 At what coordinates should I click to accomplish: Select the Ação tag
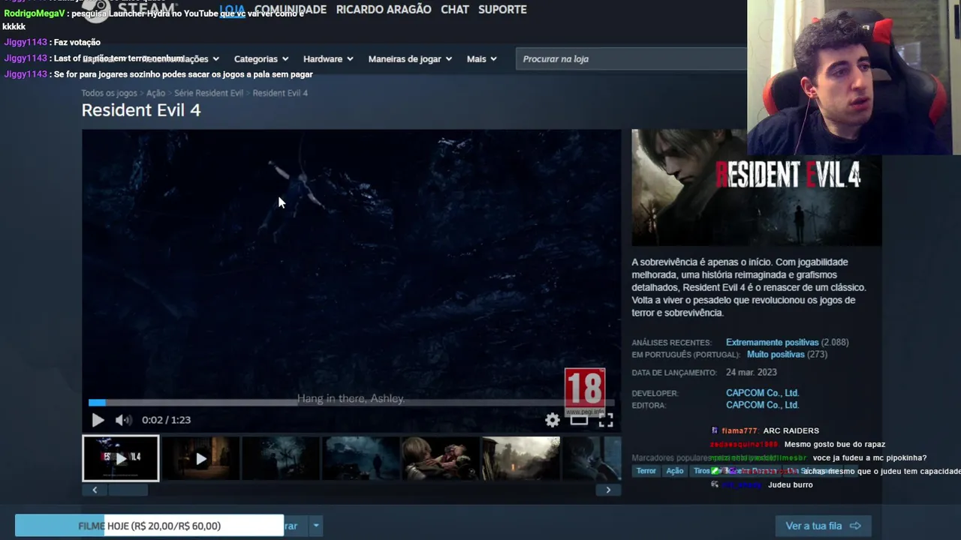click(675, 471)
